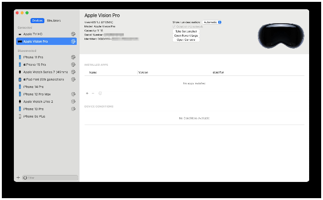323x200 pixels.
Task: Select Apple TV HD in sidebar
Action: pyautogui.click(x=46, y=34)
